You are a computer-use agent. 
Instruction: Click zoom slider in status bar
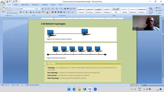point(155,85)
